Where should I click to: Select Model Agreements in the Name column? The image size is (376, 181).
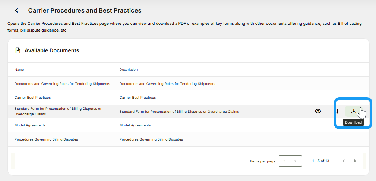pyautogui.click(x=30, y=125)
